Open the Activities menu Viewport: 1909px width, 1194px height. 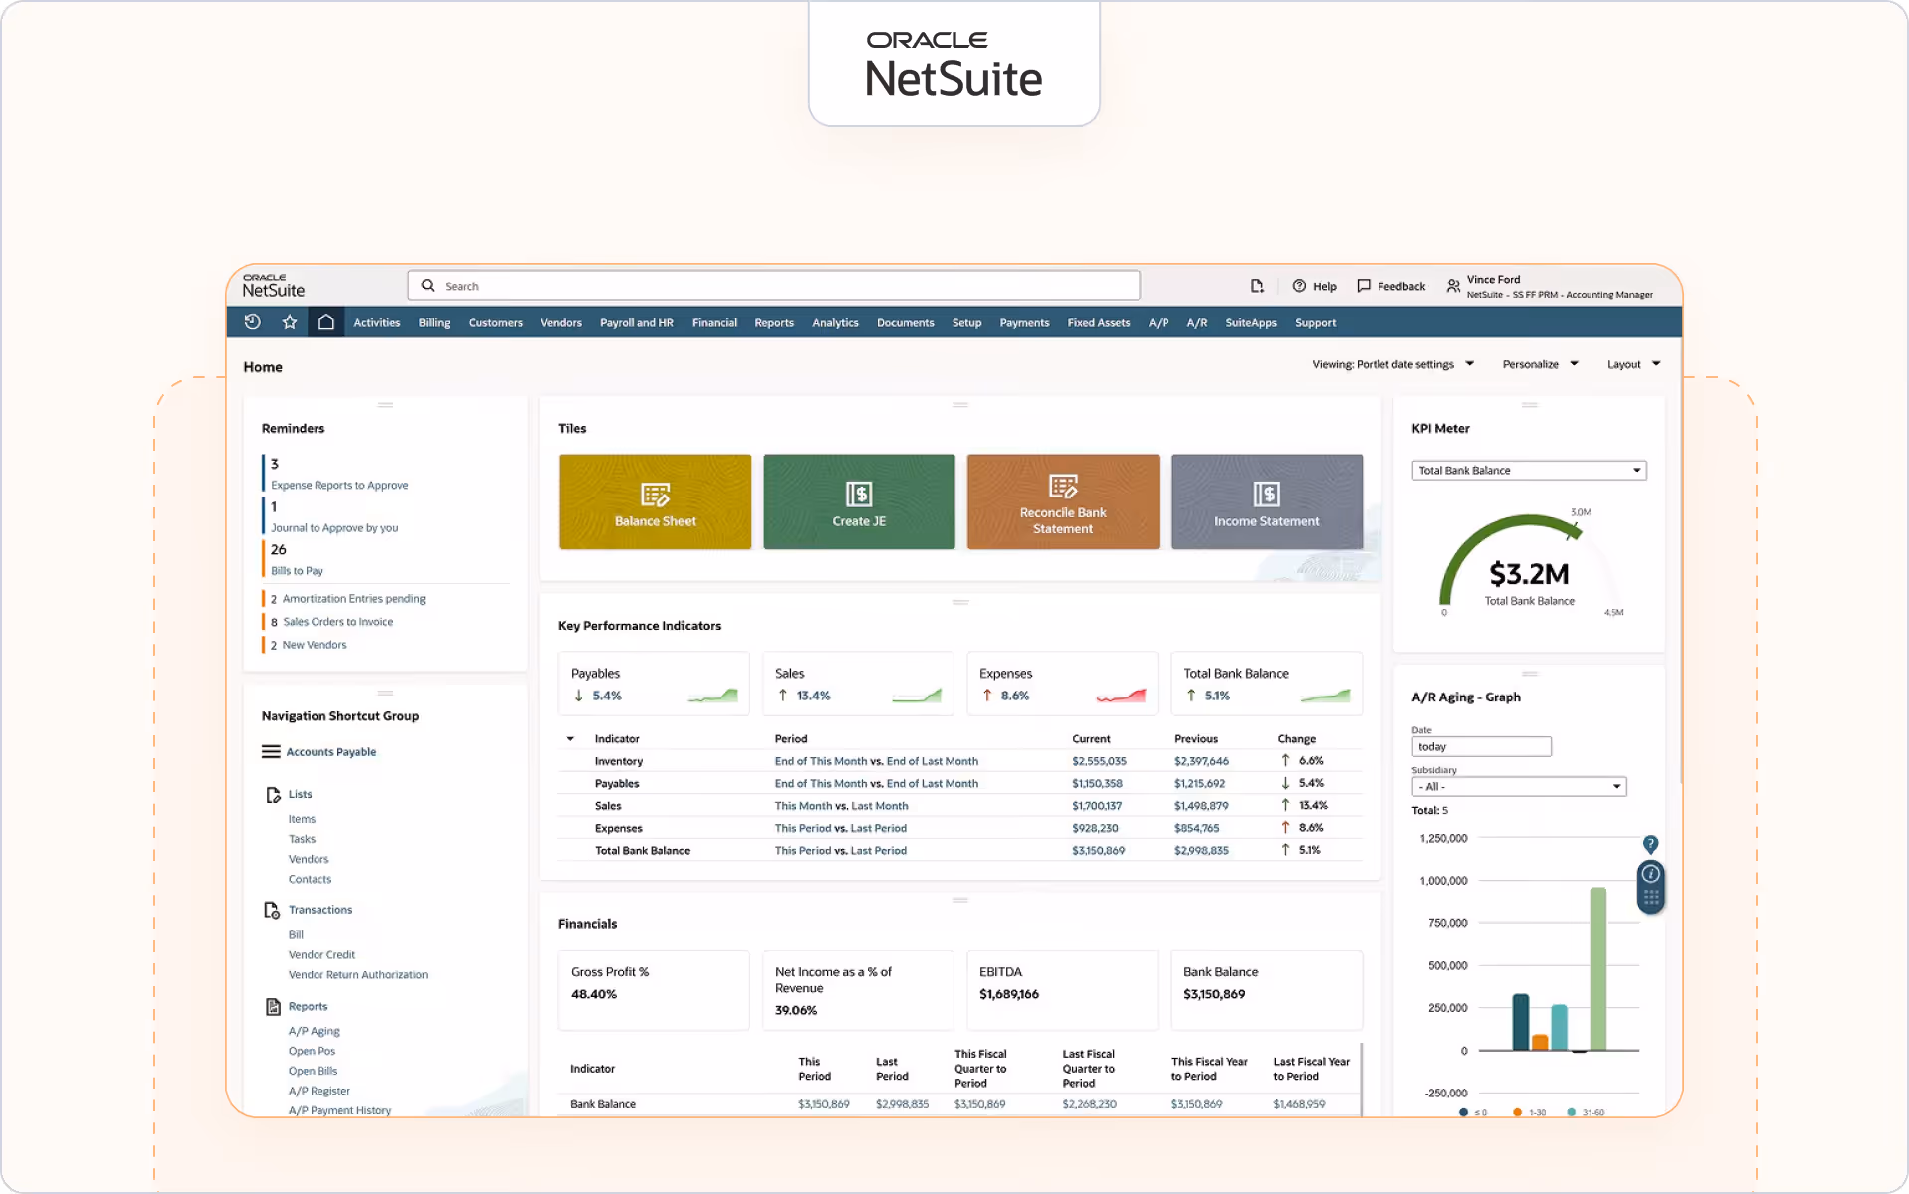(377, 323)
